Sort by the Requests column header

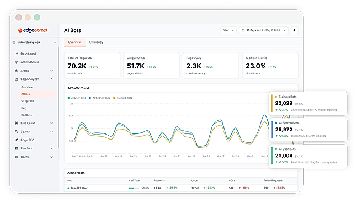pyautogui.click(x=159, y=181)
